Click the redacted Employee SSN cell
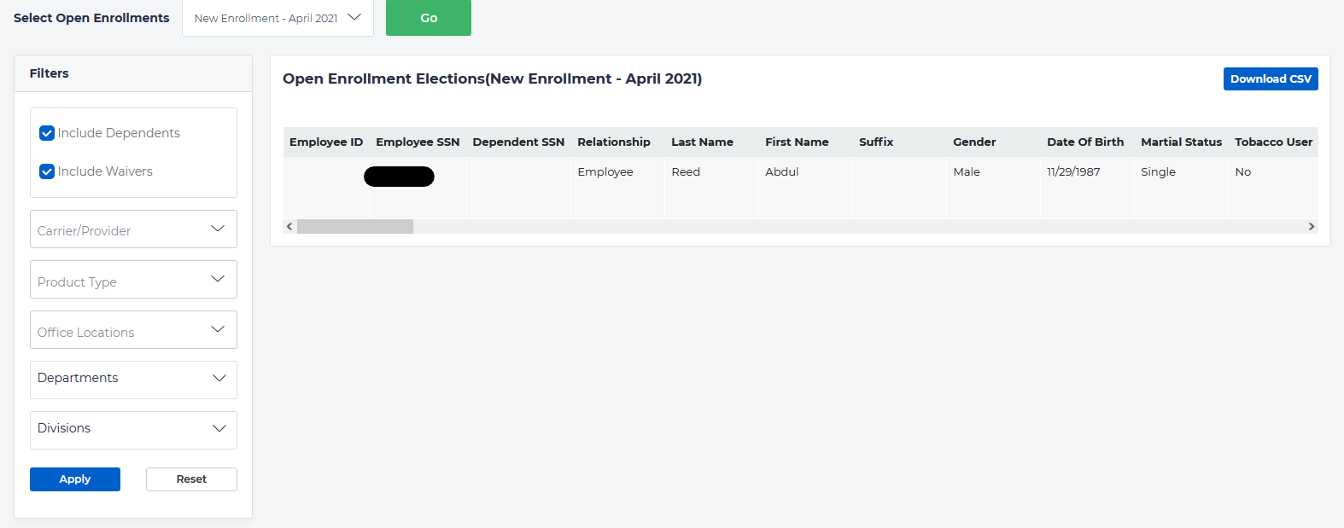 [399, 177]
